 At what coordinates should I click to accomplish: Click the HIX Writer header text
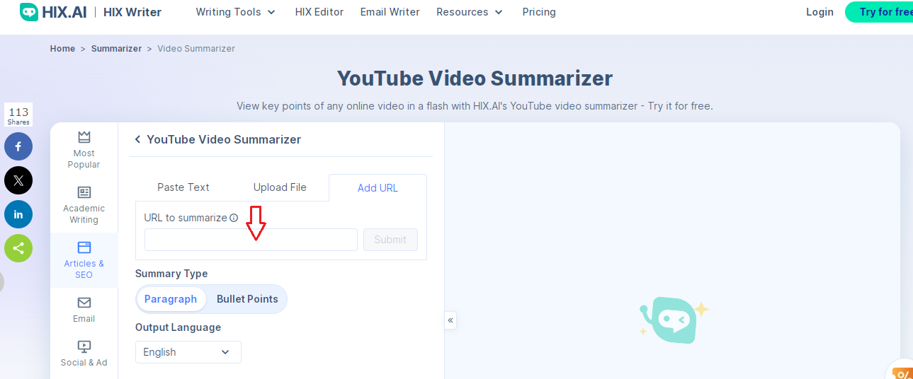[x=132, y=12]
